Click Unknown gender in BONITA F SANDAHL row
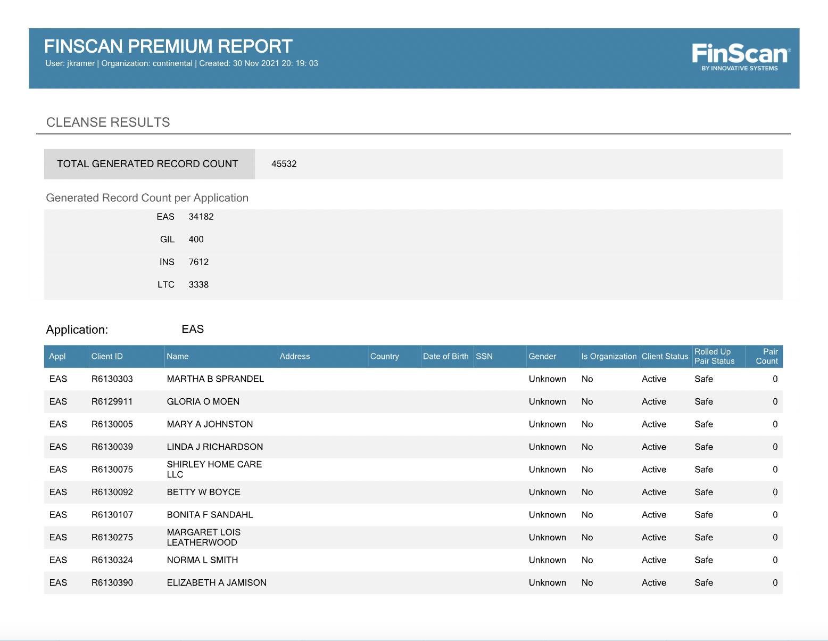 point(548,515)
